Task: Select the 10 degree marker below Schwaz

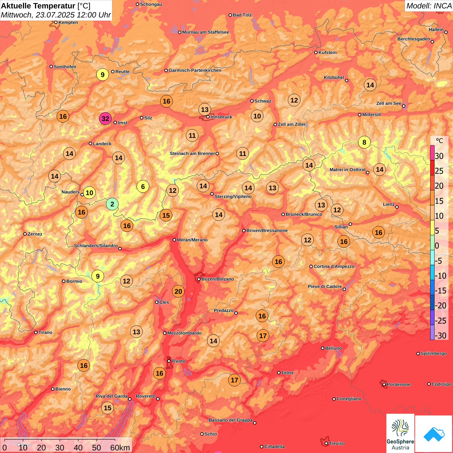Action: click(x=257, y=116)
